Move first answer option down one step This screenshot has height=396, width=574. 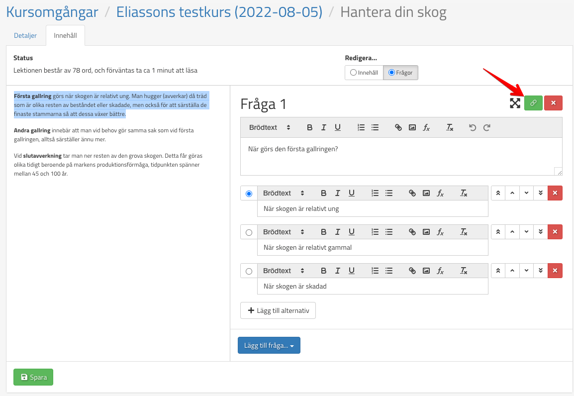pos(526,193)
